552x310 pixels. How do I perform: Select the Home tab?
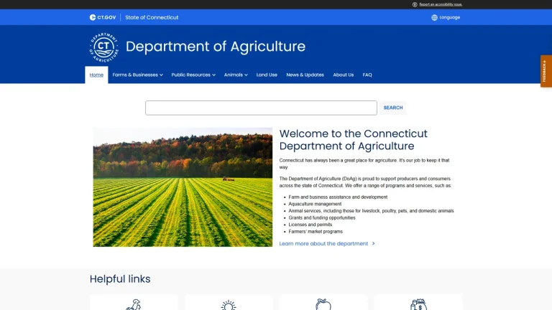[x=96, y=75]
